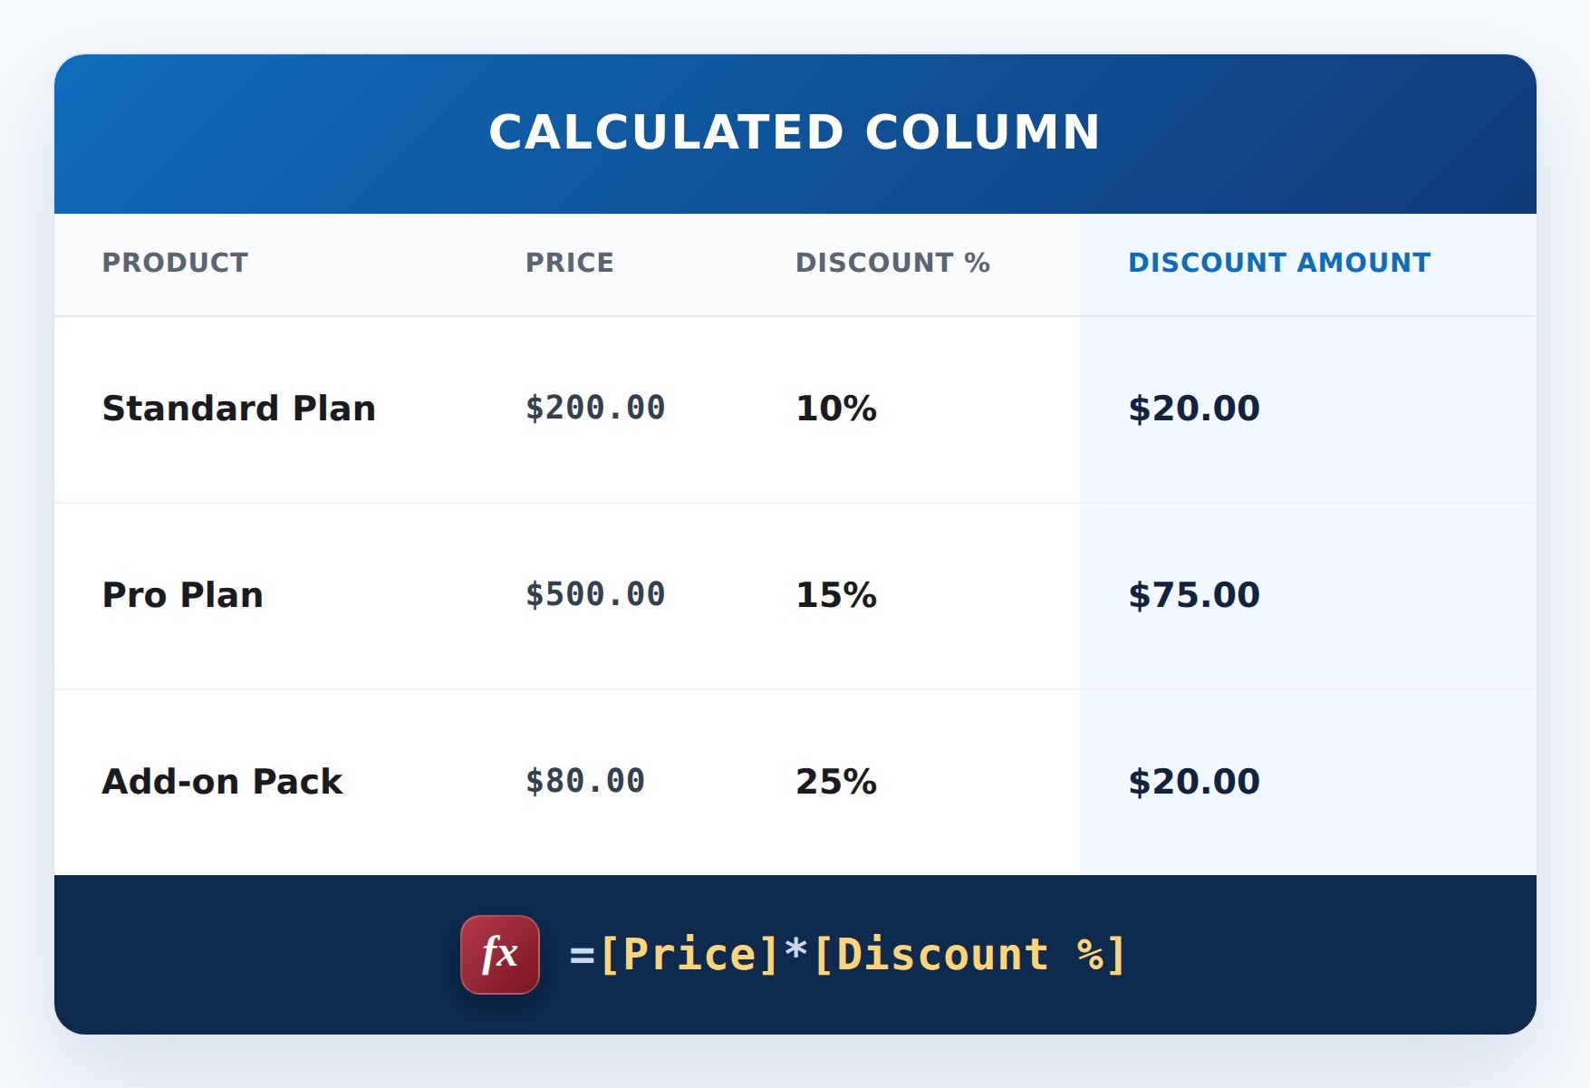The image size is (1590, 1088).
Task: Click the 15% discount cell
Action: point(836,595)
